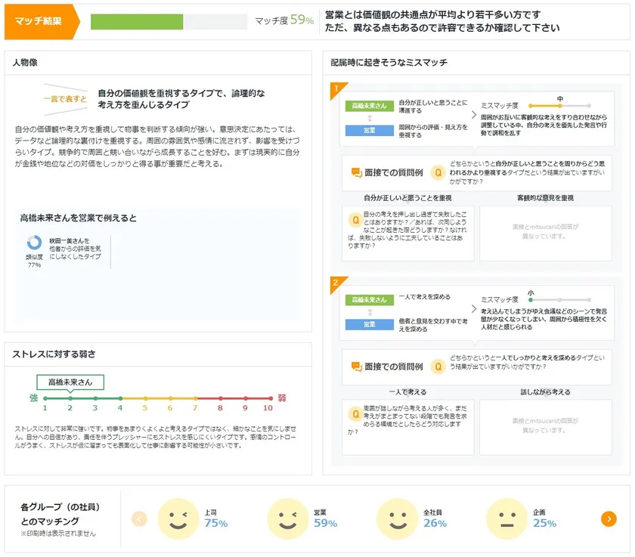Click the 話しながら考える column heading
Image resolution: width=635 pixels, height=557 pixels.
coord(545,391)
